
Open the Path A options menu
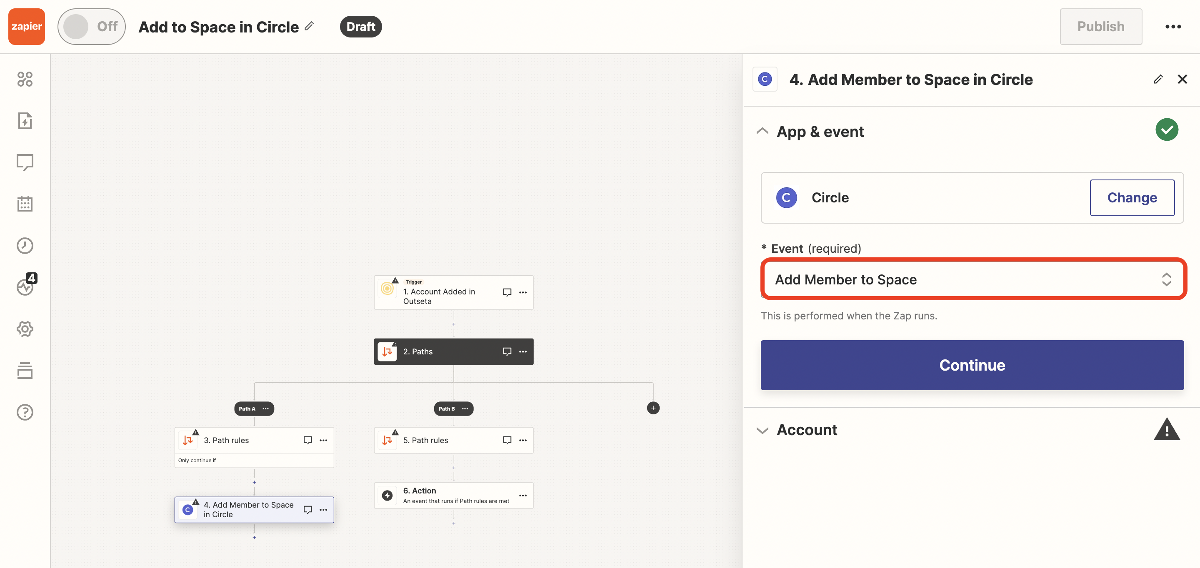tap(265, 409)
